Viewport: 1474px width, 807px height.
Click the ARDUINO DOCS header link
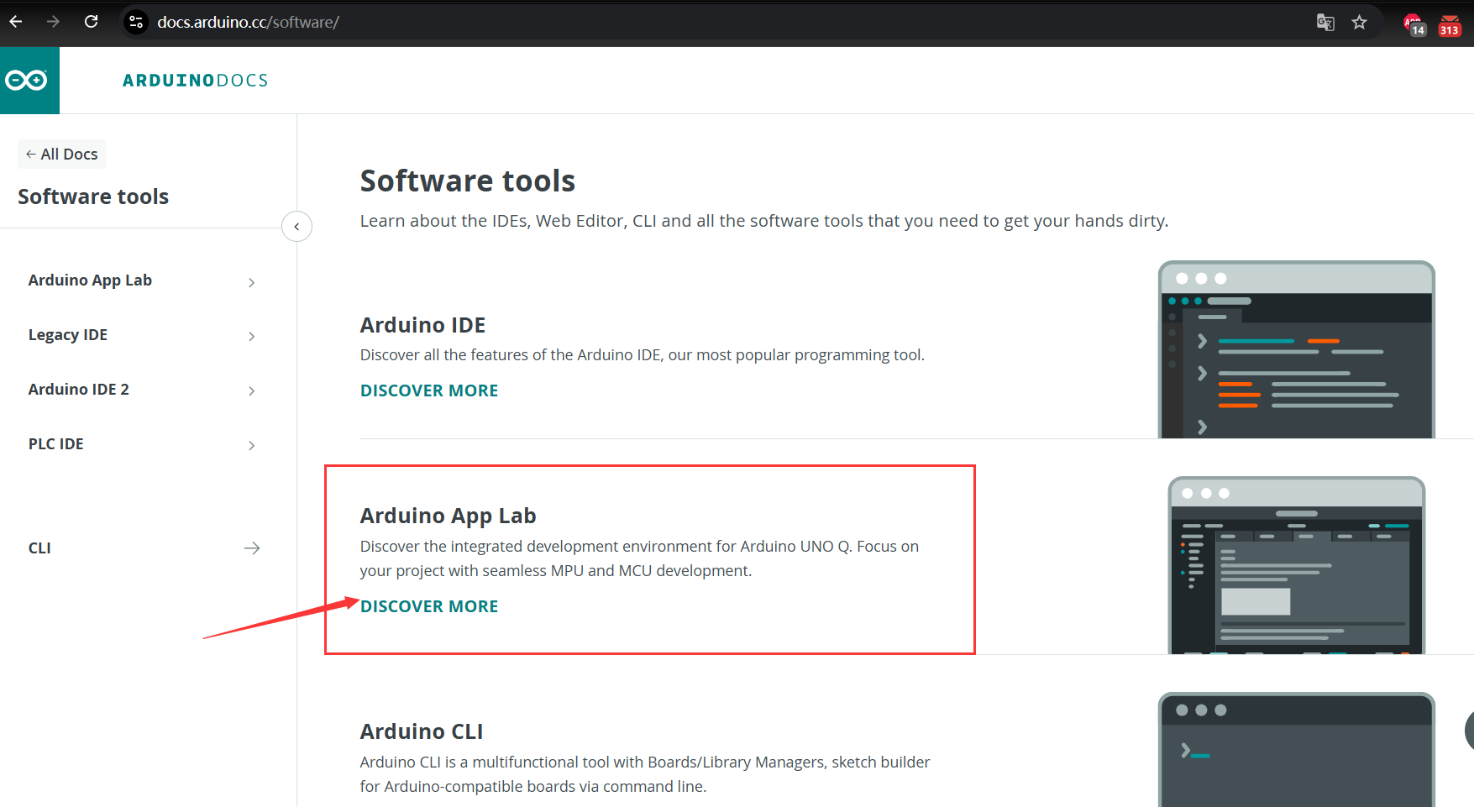coord(196,81)
